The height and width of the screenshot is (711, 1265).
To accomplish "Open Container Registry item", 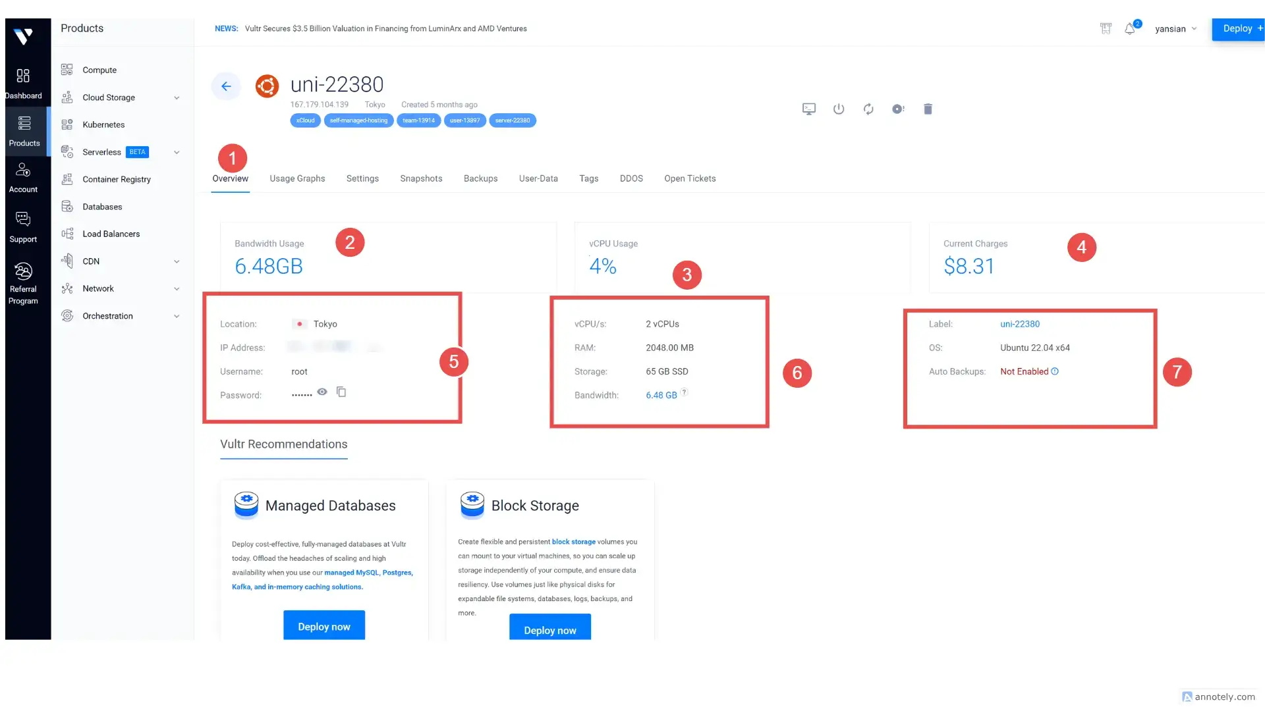I will tap(117, 179).
